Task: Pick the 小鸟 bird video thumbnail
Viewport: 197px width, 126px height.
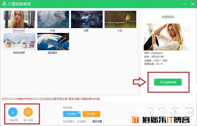Action: coord(120,19)
